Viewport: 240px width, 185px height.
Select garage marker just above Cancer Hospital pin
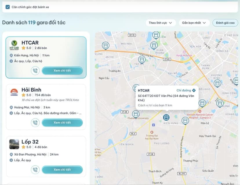coord(202,103)
